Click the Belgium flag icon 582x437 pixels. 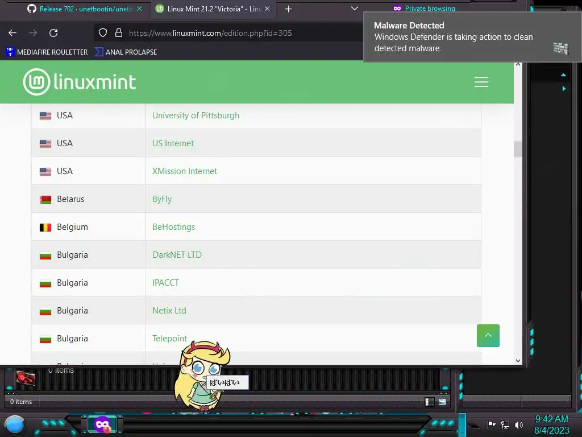coord(45,227)
